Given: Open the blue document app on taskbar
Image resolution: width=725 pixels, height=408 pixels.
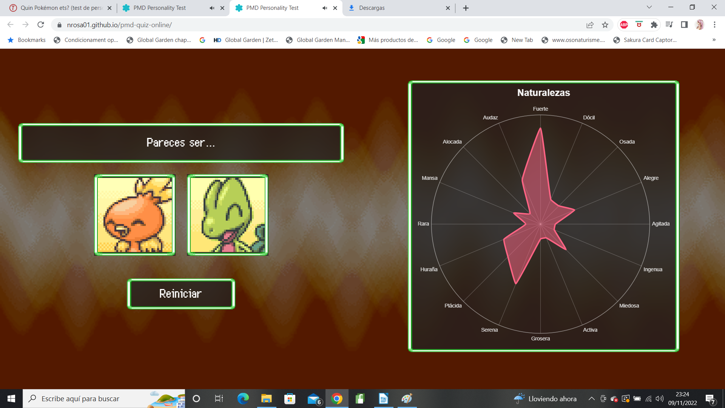Looking at the screenshot, I should point(383,399).
